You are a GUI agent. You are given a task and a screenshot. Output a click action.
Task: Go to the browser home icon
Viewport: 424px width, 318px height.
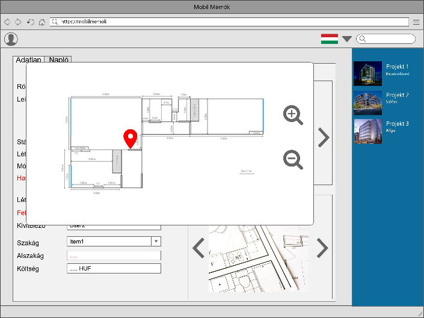[x=41, y=22]
